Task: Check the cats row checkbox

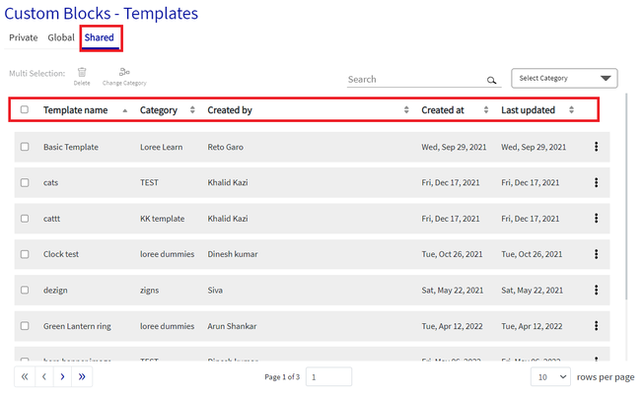Action: coord(25,182)
